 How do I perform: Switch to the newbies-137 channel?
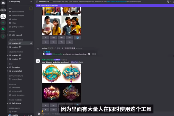point(17,47)
